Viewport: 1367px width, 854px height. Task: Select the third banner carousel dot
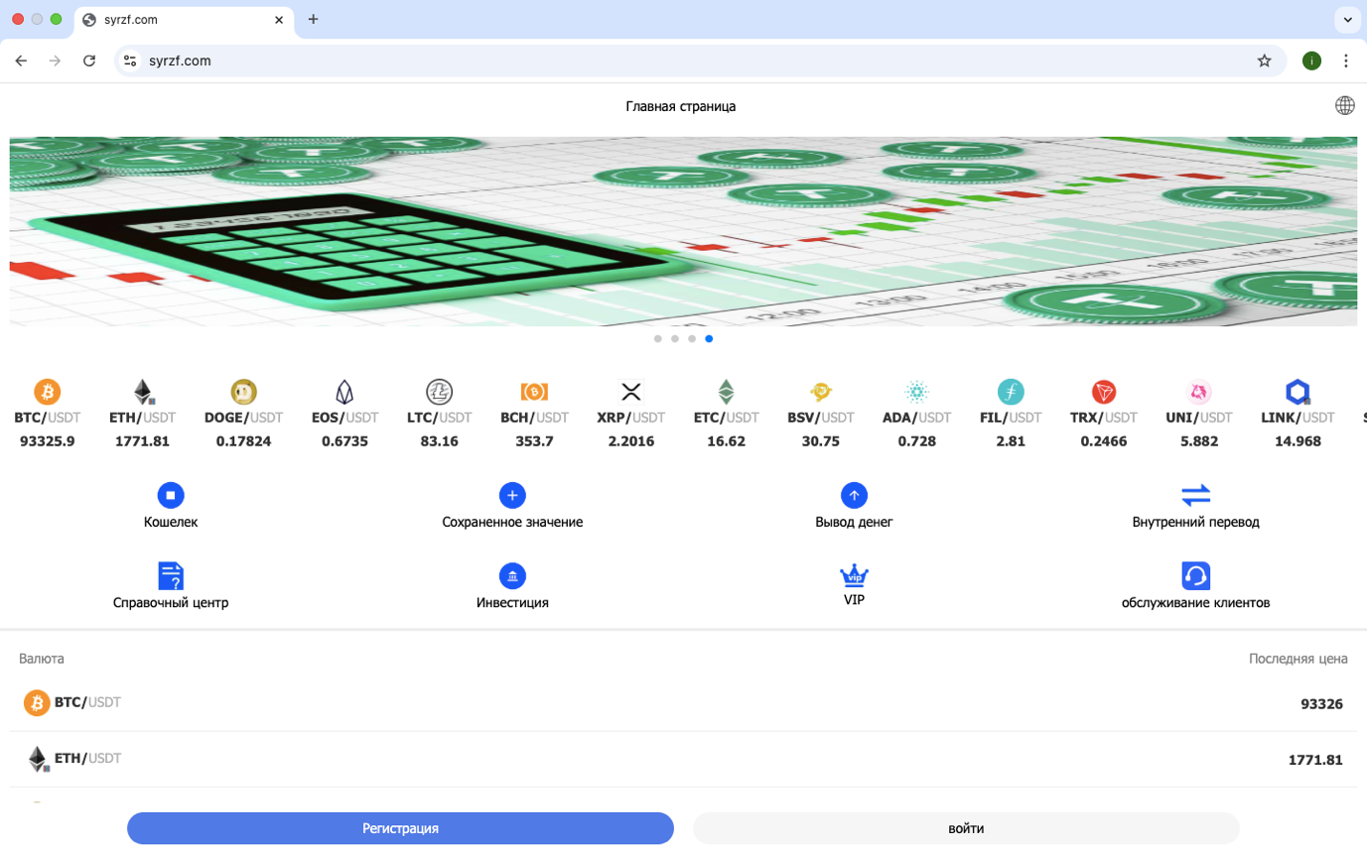pos(692,338)
